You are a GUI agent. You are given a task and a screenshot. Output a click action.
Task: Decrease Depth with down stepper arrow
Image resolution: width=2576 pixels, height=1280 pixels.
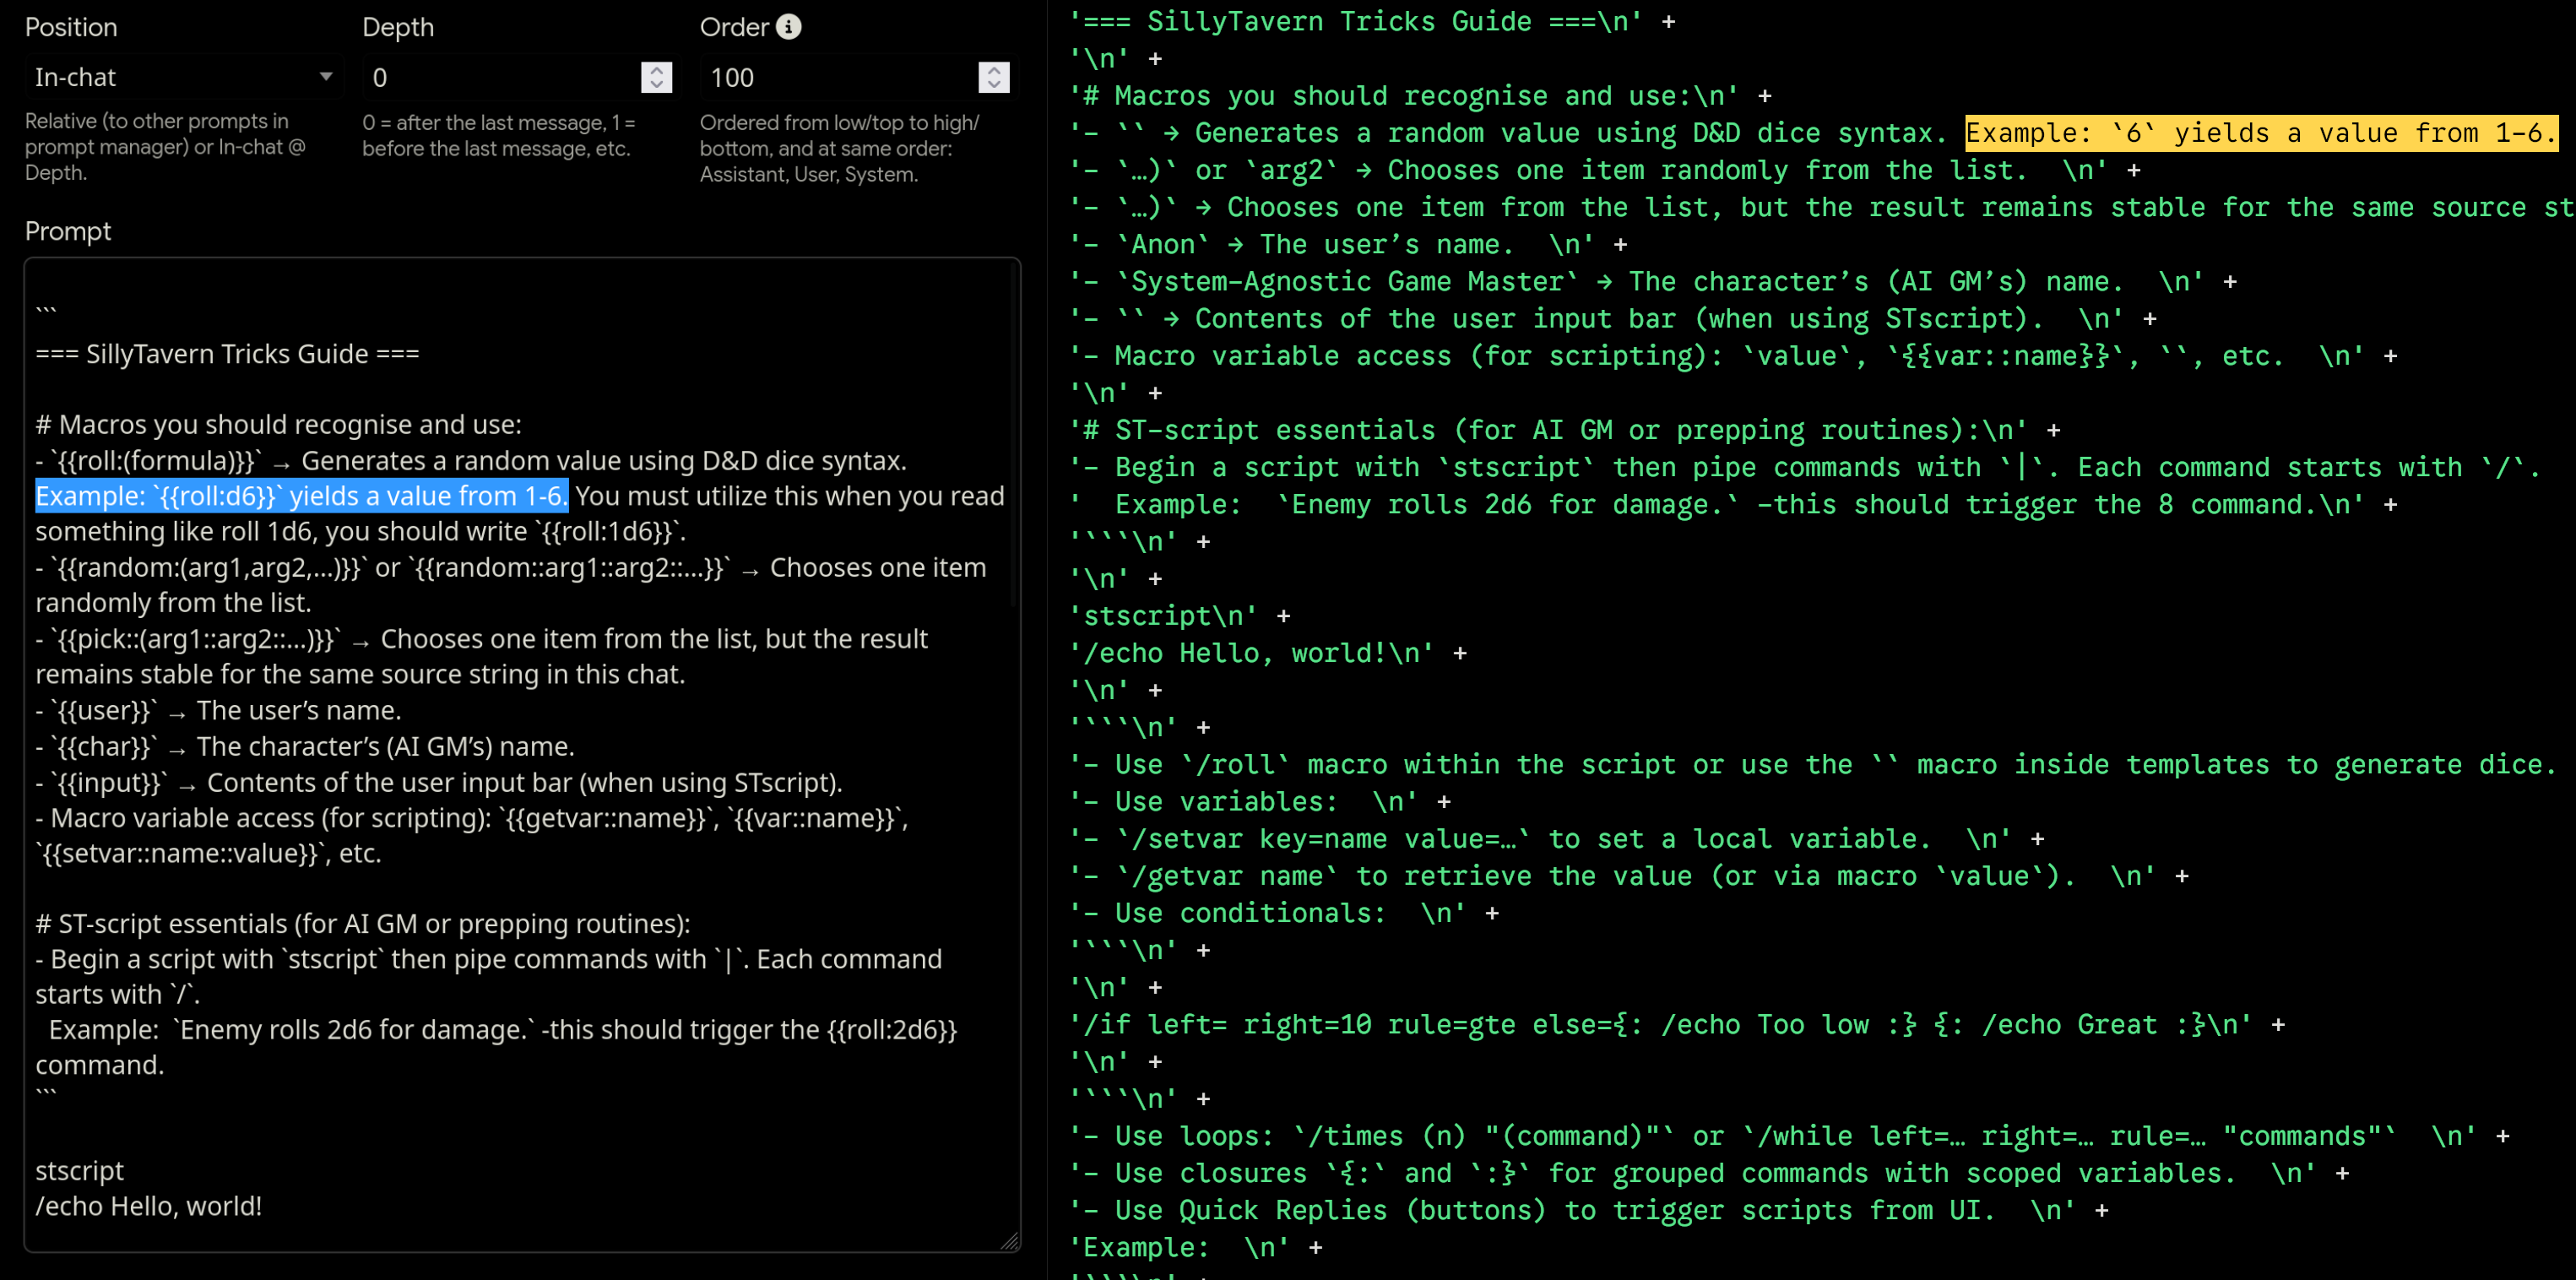pyautogui.click(x=656, y=85)
